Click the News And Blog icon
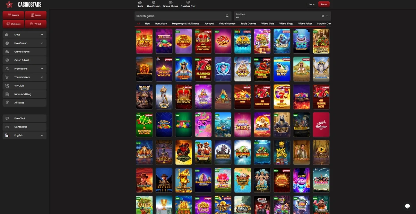Viewport: 416px width, 214px height. [7, 94]
